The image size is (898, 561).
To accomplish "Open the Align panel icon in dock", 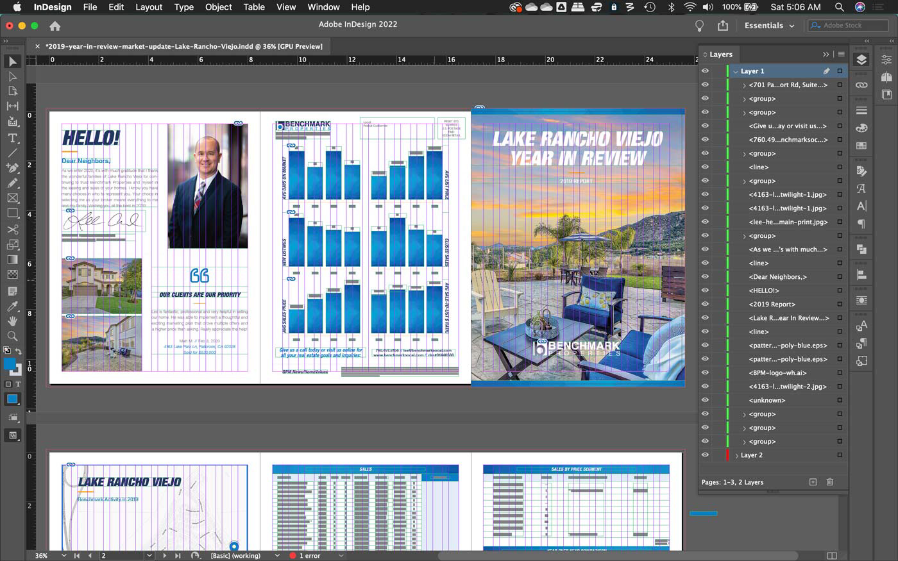I will point(861,275).
